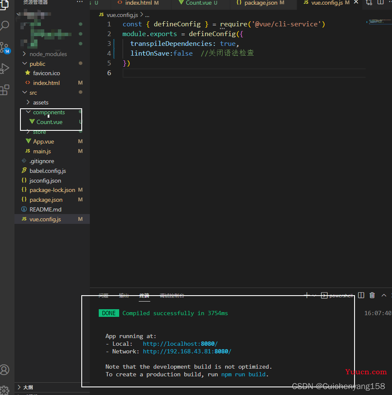Open the Accounts menu icon
Viewport: 392px width, 395px height.
tap(5, 370)
